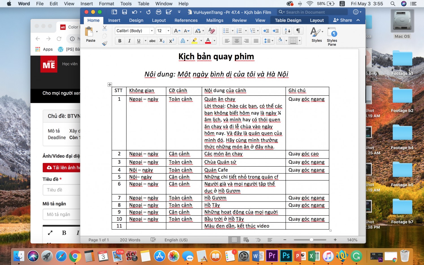Screen dimensions: 424x265
Task: Open the Borders dropdown arrow
Action: (x=300, y=41)
